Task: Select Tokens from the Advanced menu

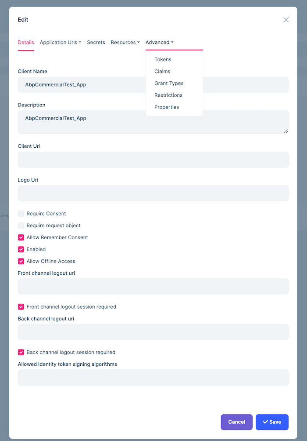Action: 163,59
